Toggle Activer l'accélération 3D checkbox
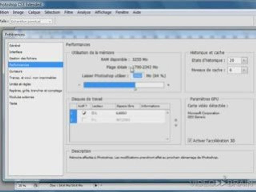The image size is (256, 192). (x=190, y=141)
